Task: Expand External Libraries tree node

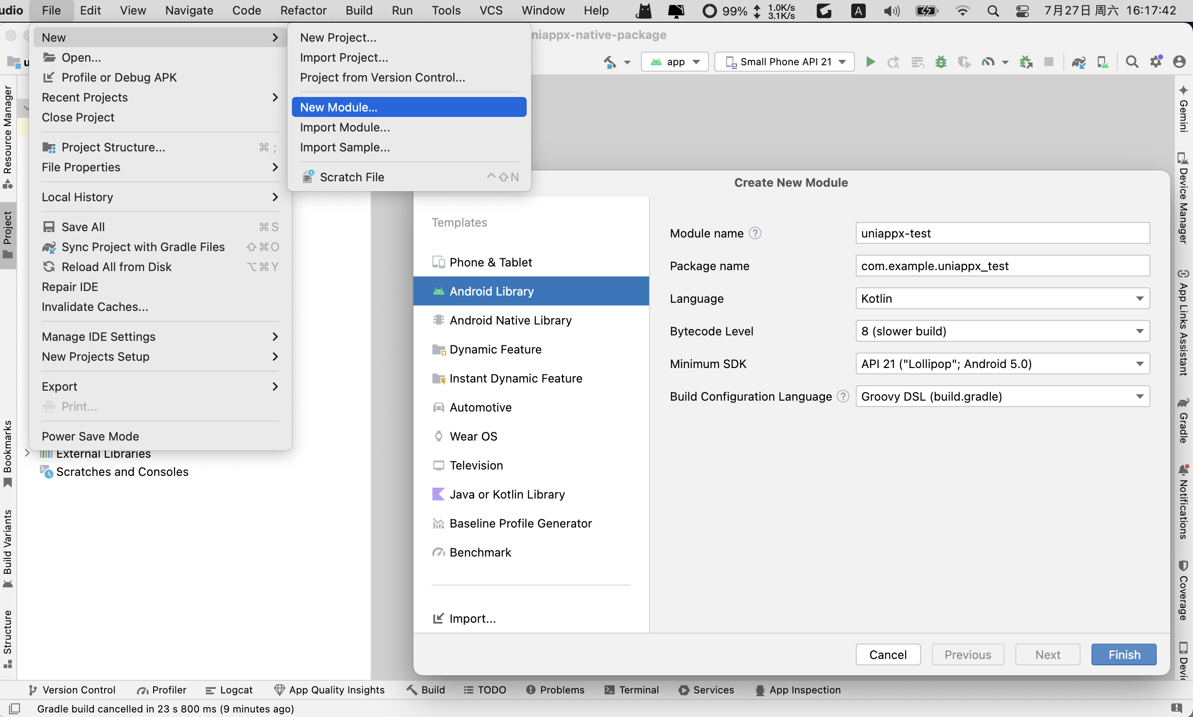Action: coord(27,453)
